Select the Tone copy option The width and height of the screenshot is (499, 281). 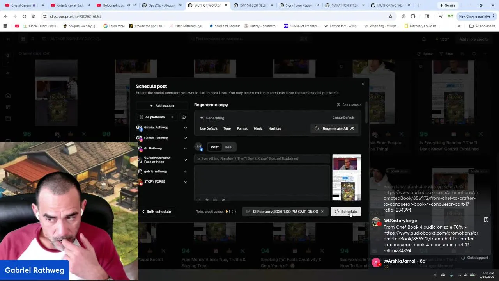227,128
